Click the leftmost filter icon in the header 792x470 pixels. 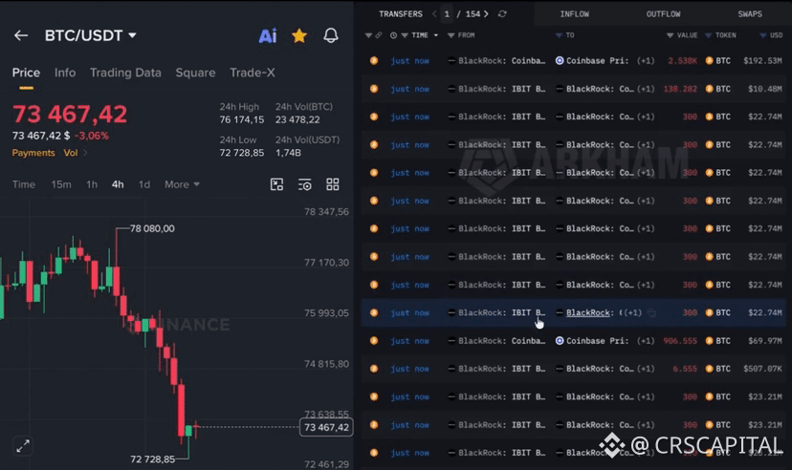(x=368, y=35)
